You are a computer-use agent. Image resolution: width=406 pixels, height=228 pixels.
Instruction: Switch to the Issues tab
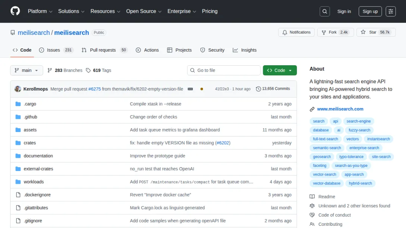56,50
